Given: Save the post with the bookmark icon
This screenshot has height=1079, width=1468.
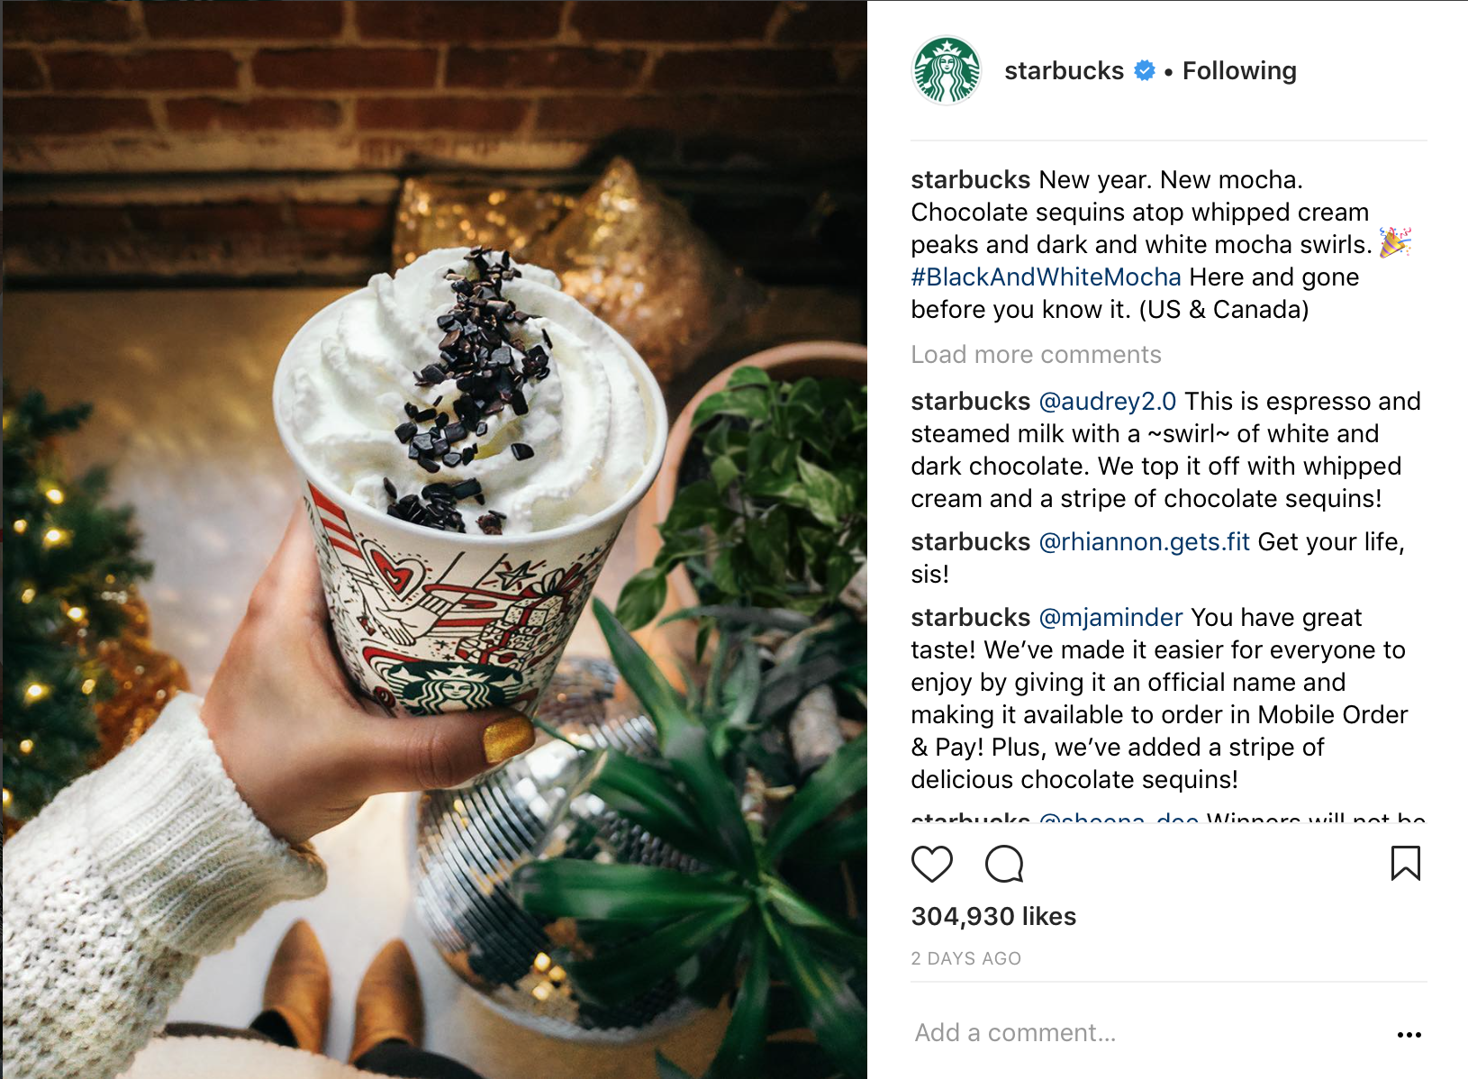Looking at the screenshot, I should point(1405,863).
